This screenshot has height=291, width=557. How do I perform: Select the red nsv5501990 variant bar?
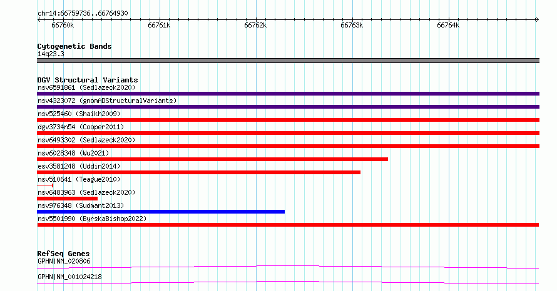tap(288, 225)
